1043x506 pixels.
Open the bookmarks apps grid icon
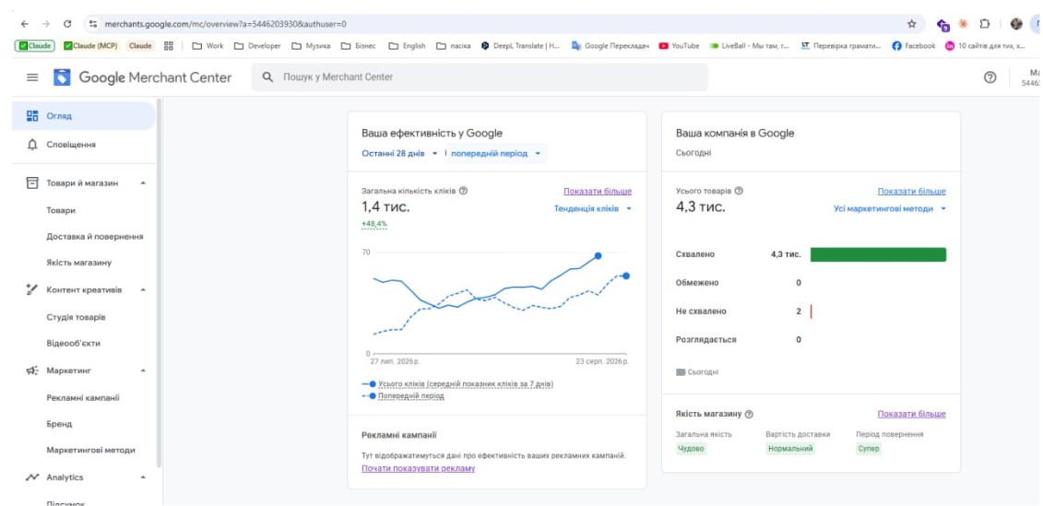click(168, 46)
